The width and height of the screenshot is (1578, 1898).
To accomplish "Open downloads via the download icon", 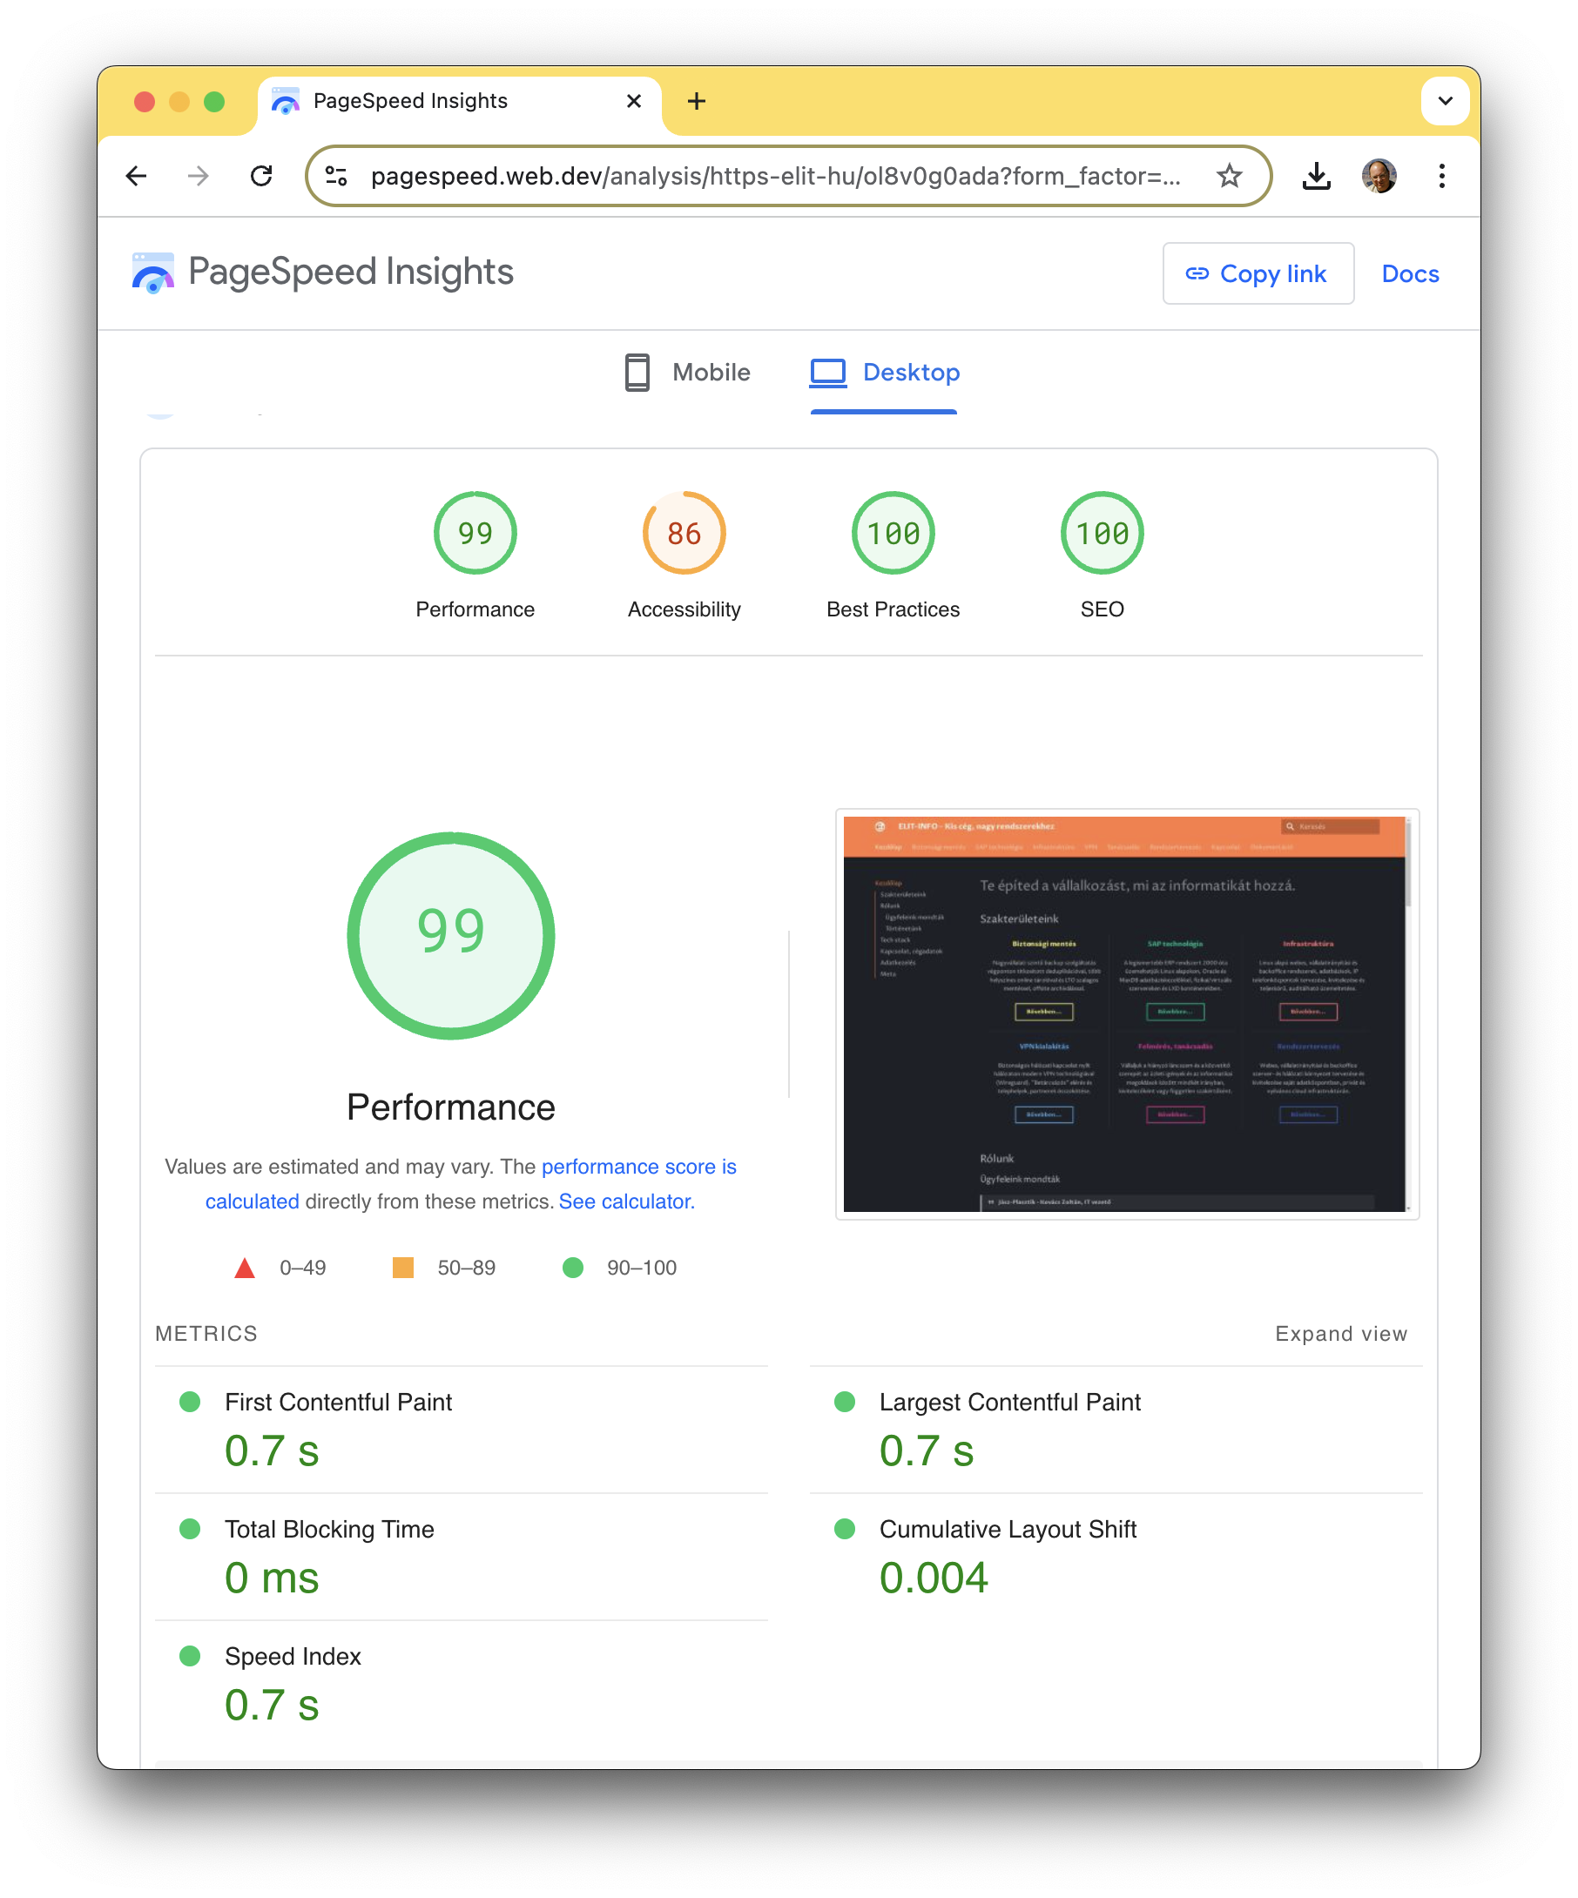I will (1317, 176).
